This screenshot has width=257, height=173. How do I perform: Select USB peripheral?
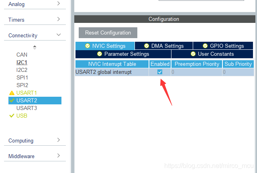click(x=22, y=116)
